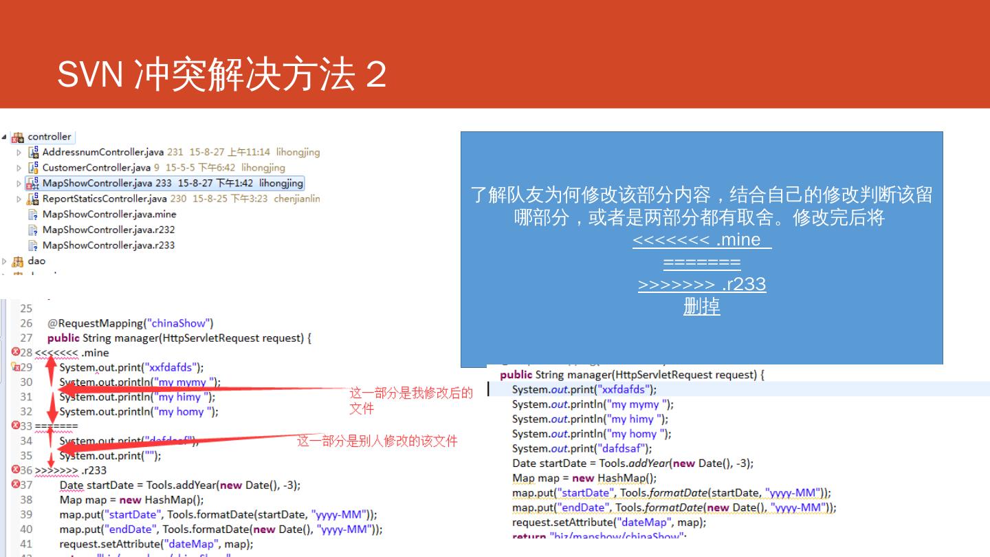The height and width of the screenshot is (557, 990).
Task: Expand the dao package node
Action: [5, 261]
